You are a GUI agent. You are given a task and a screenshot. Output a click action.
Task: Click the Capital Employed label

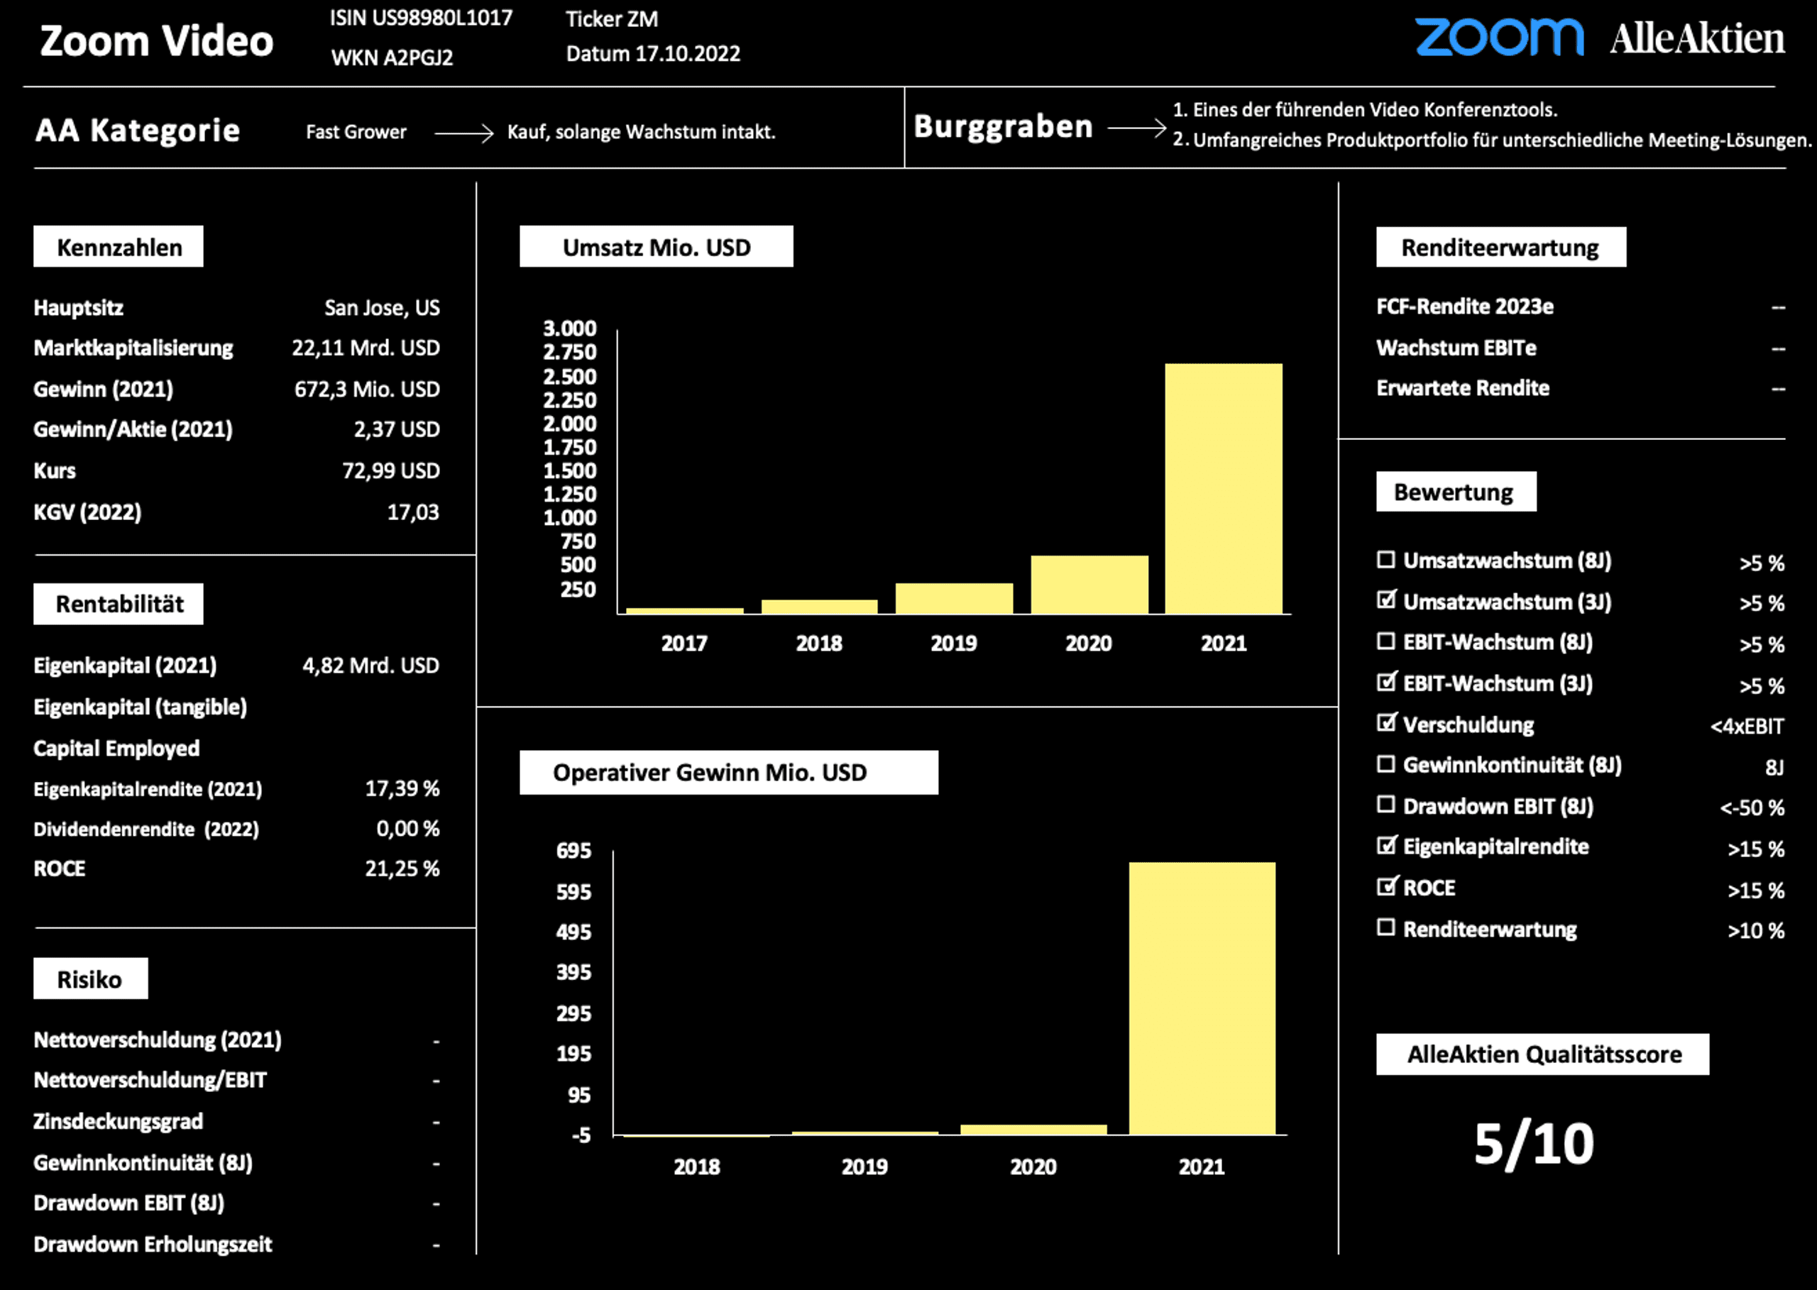coord(117,749)
